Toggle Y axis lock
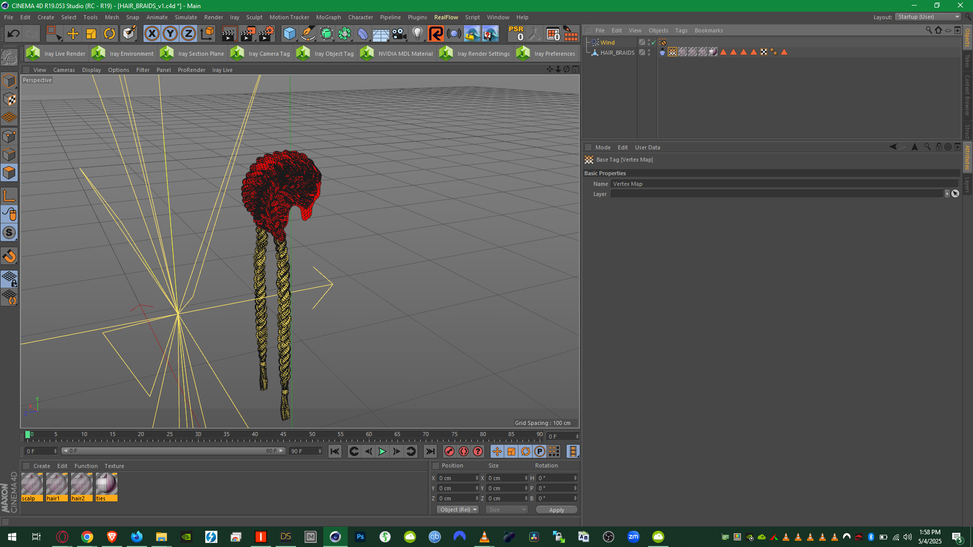Screen dimensions: 973x547 pos(170,34)
